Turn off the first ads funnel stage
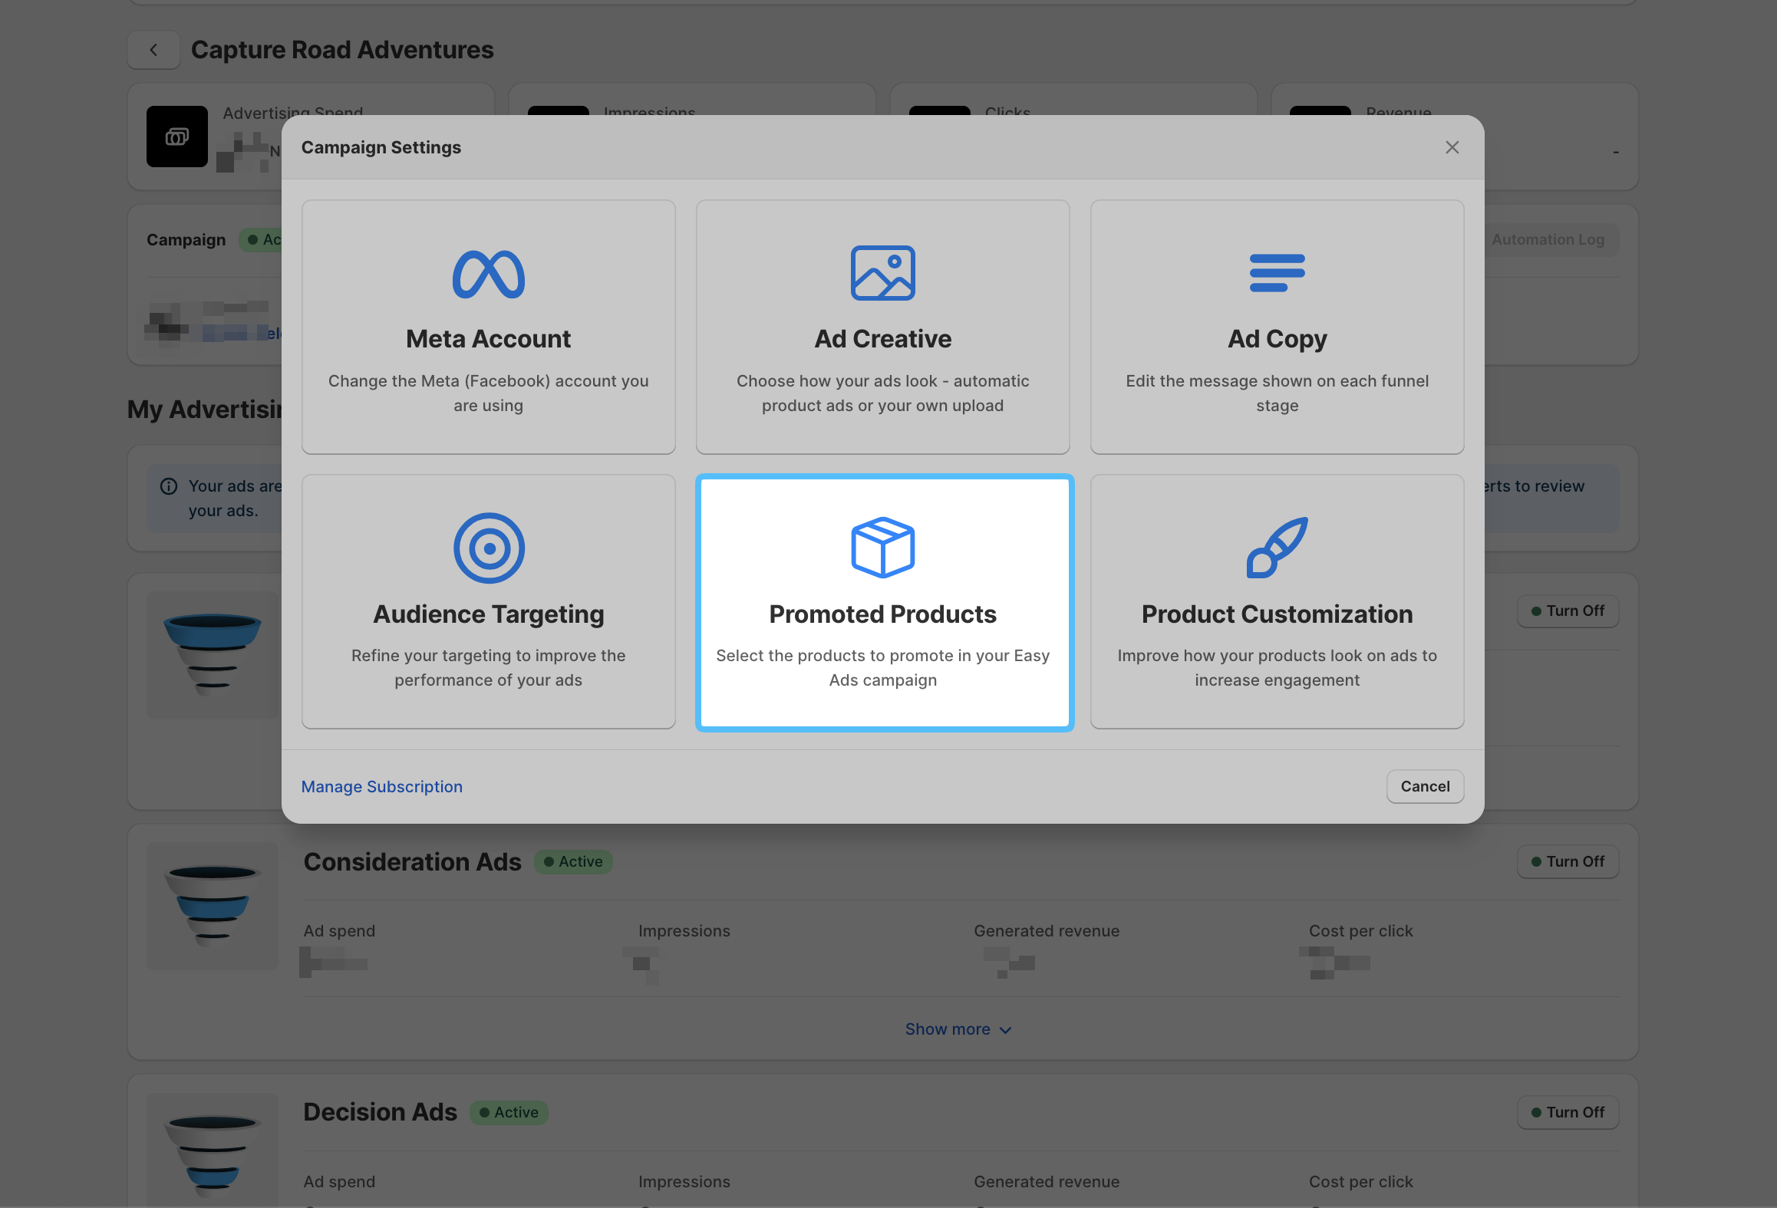 tap(1568, 611)
